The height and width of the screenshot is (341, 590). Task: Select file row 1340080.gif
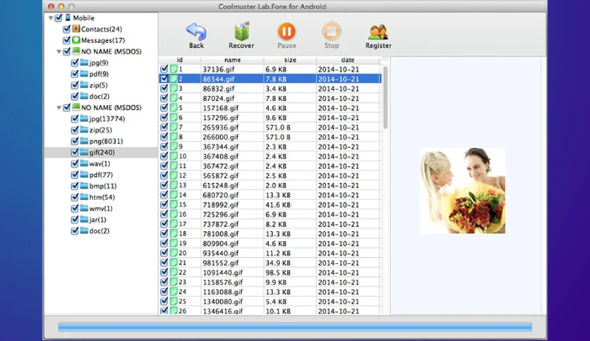pos(270,302)
